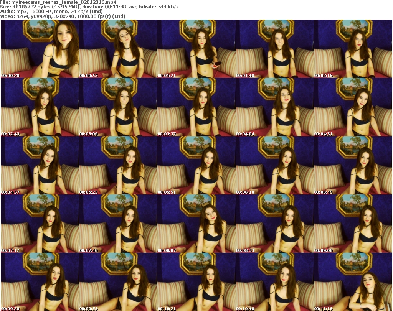Select the file name line ending in 02012016.mp4
Viewport: 393px width, 311px height.
pos(58,2)
